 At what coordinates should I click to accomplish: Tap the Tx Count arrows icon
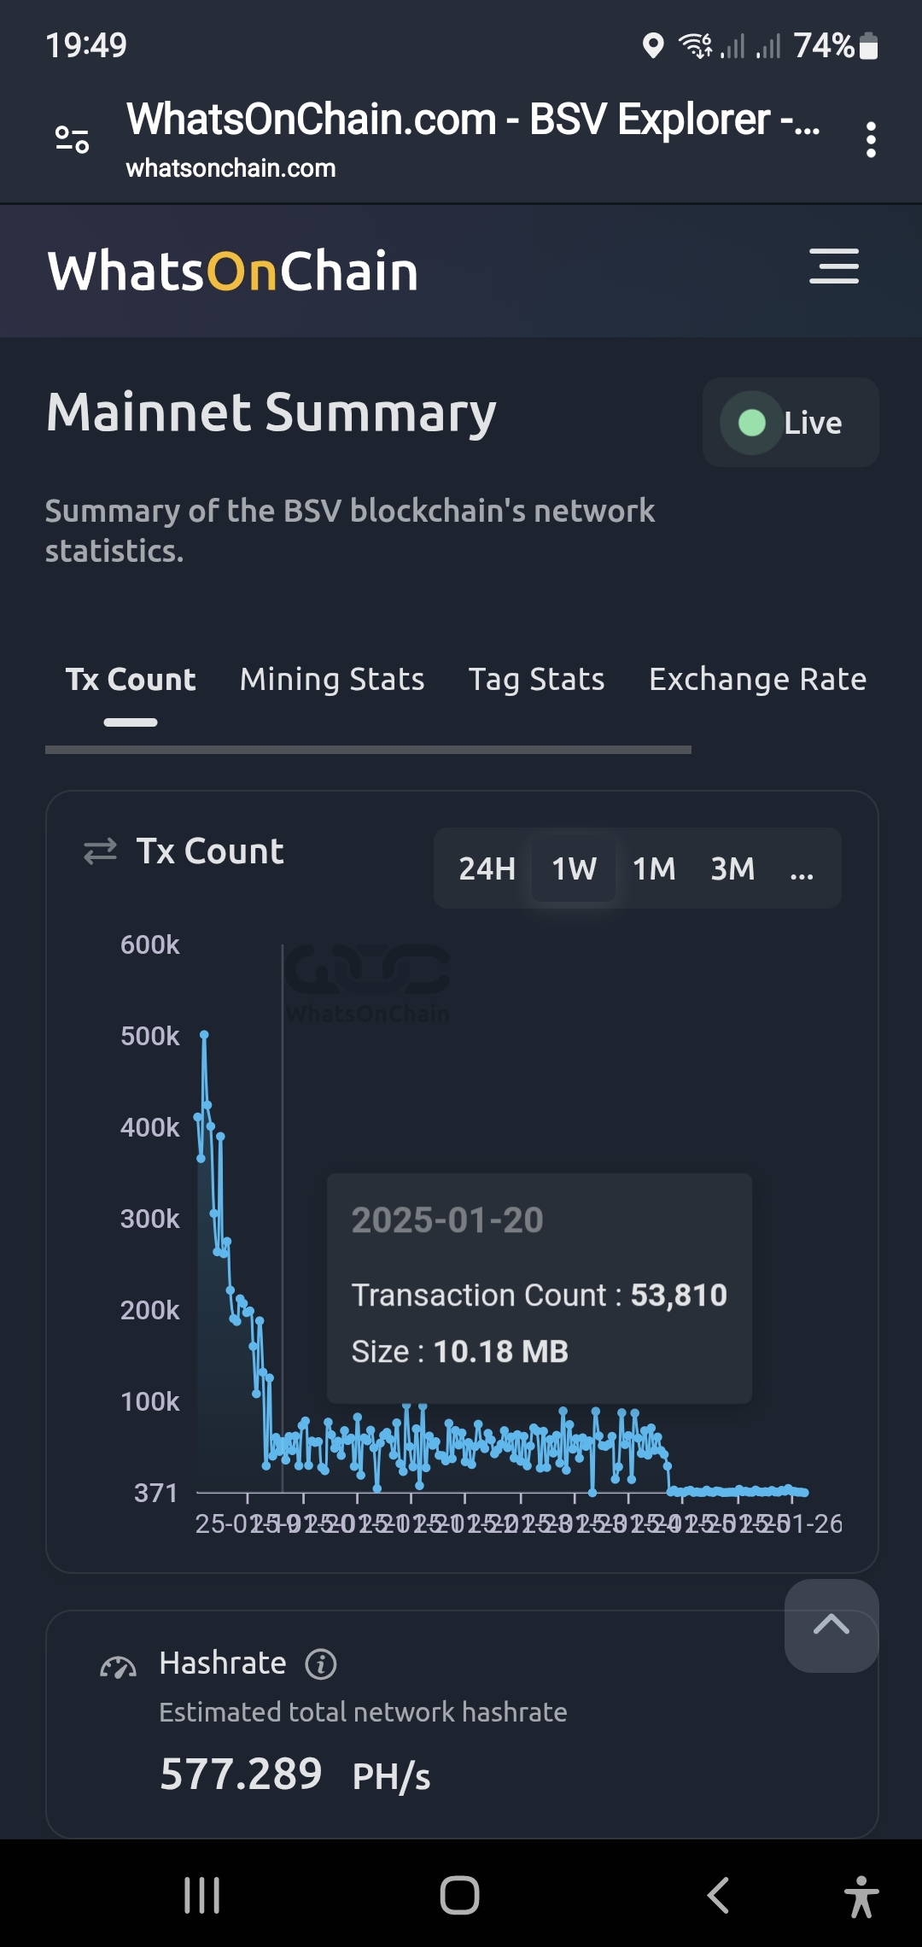tap(100, 851)
